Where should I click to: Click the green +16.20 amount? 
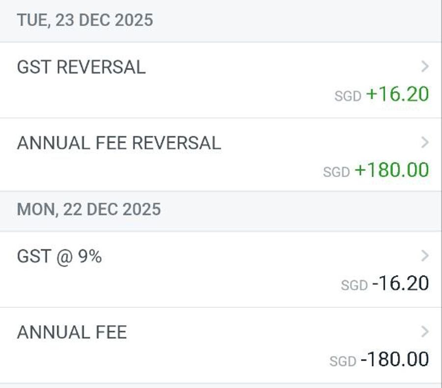[397, 94]
